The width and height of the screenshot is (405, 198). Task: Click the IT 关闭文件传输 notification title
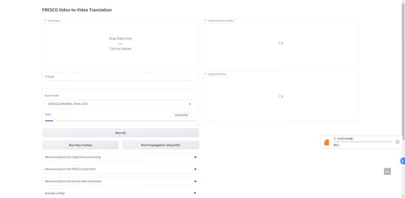tap(343, 139)
